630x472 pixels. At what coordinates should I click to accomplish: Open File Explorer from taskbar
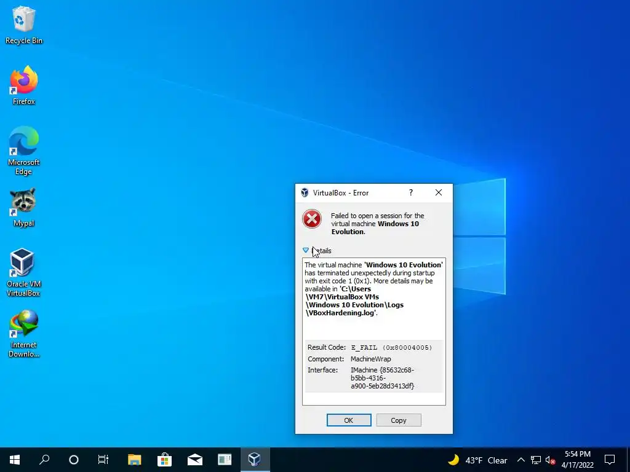[x=135, y=460]
